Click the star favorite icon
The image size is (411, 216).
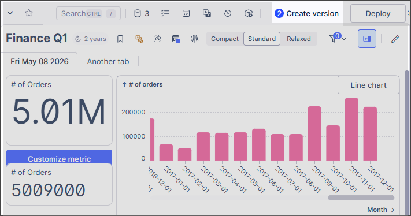coord(29,13)
